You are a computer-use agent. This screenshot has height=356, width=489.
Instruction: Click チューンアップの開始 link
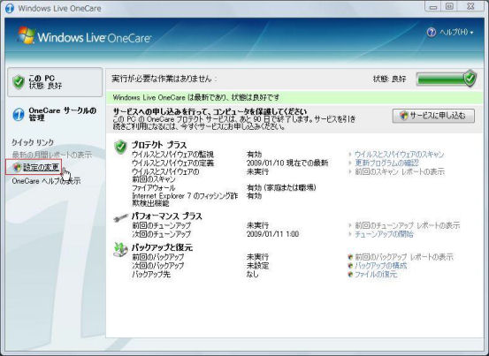tap(384, 234)
